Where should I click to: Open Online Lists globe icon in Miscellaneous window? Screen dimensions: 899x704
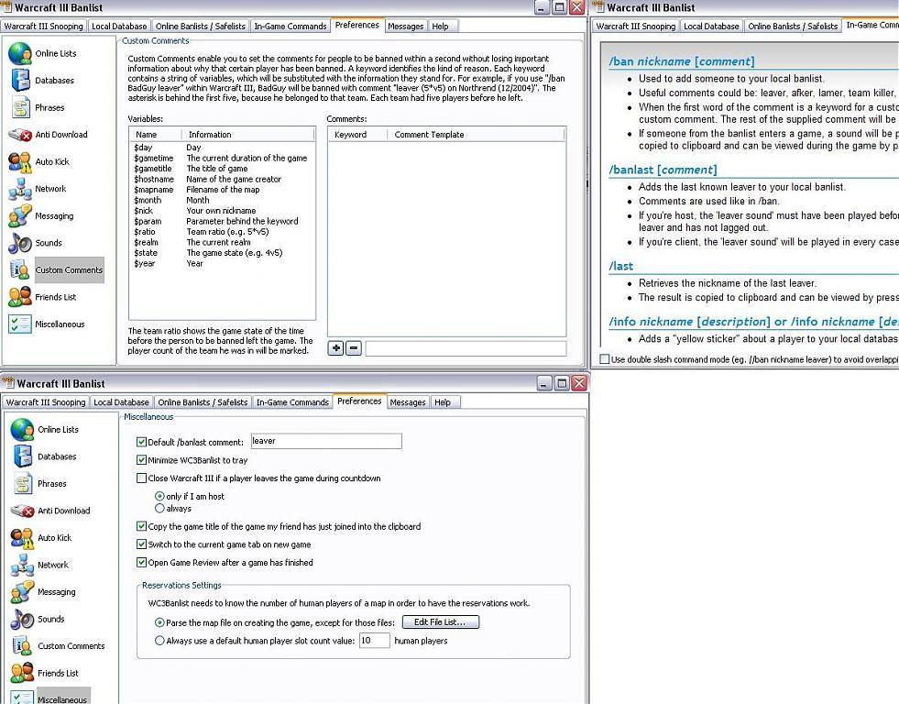click(x=22, y=429)
